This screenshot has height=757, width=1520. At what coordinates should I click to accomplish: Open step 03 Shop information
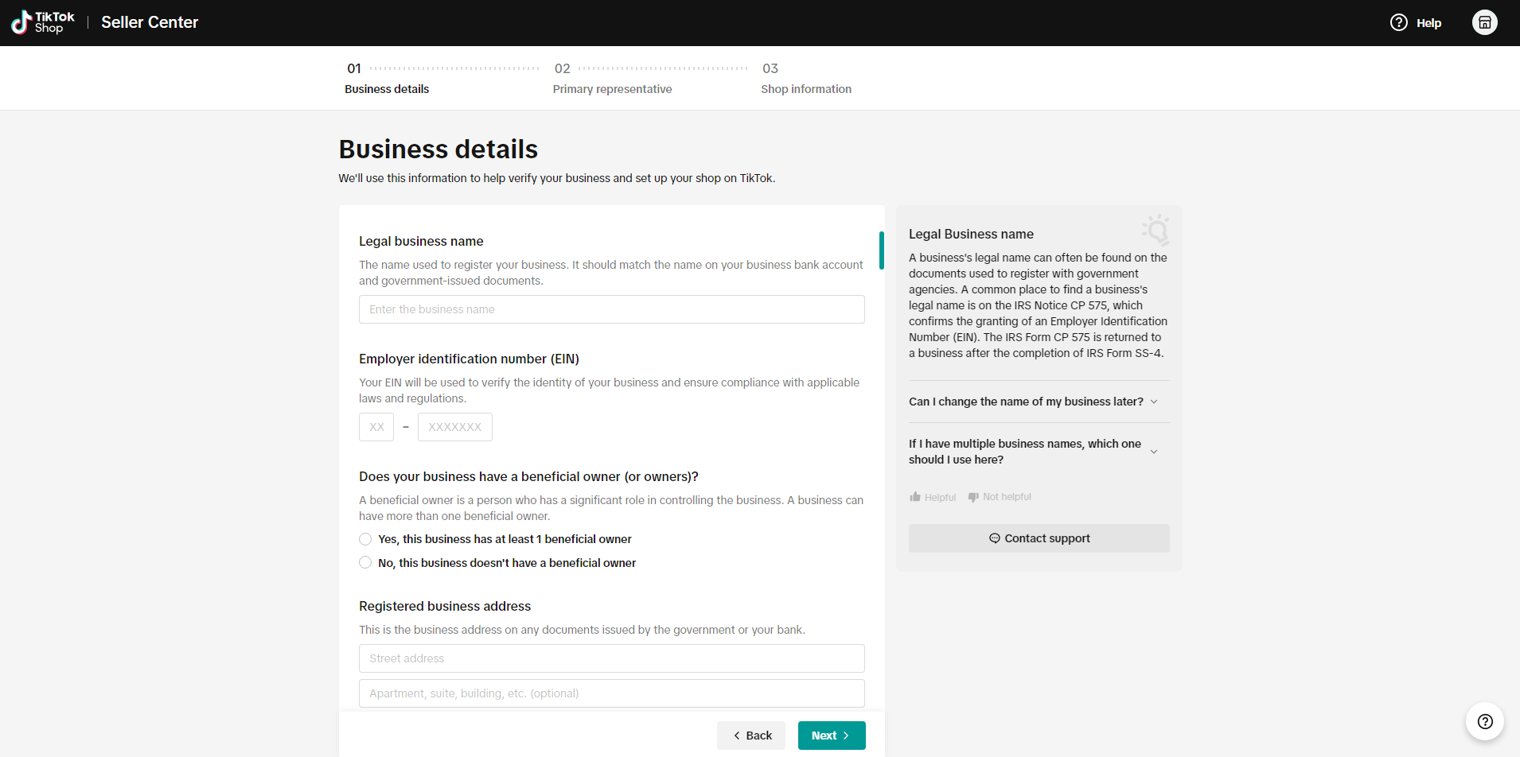point(806,88)
